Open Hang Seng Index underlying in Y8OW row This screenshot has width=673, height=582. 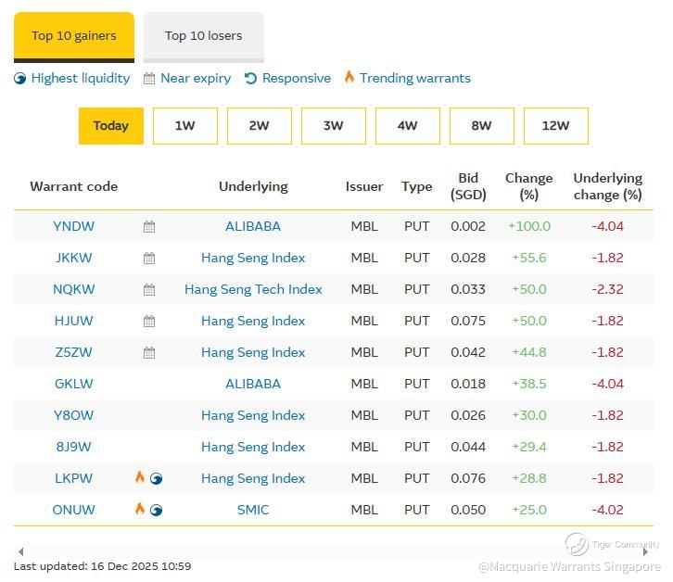pyautogui.click(x=253, y=415)
